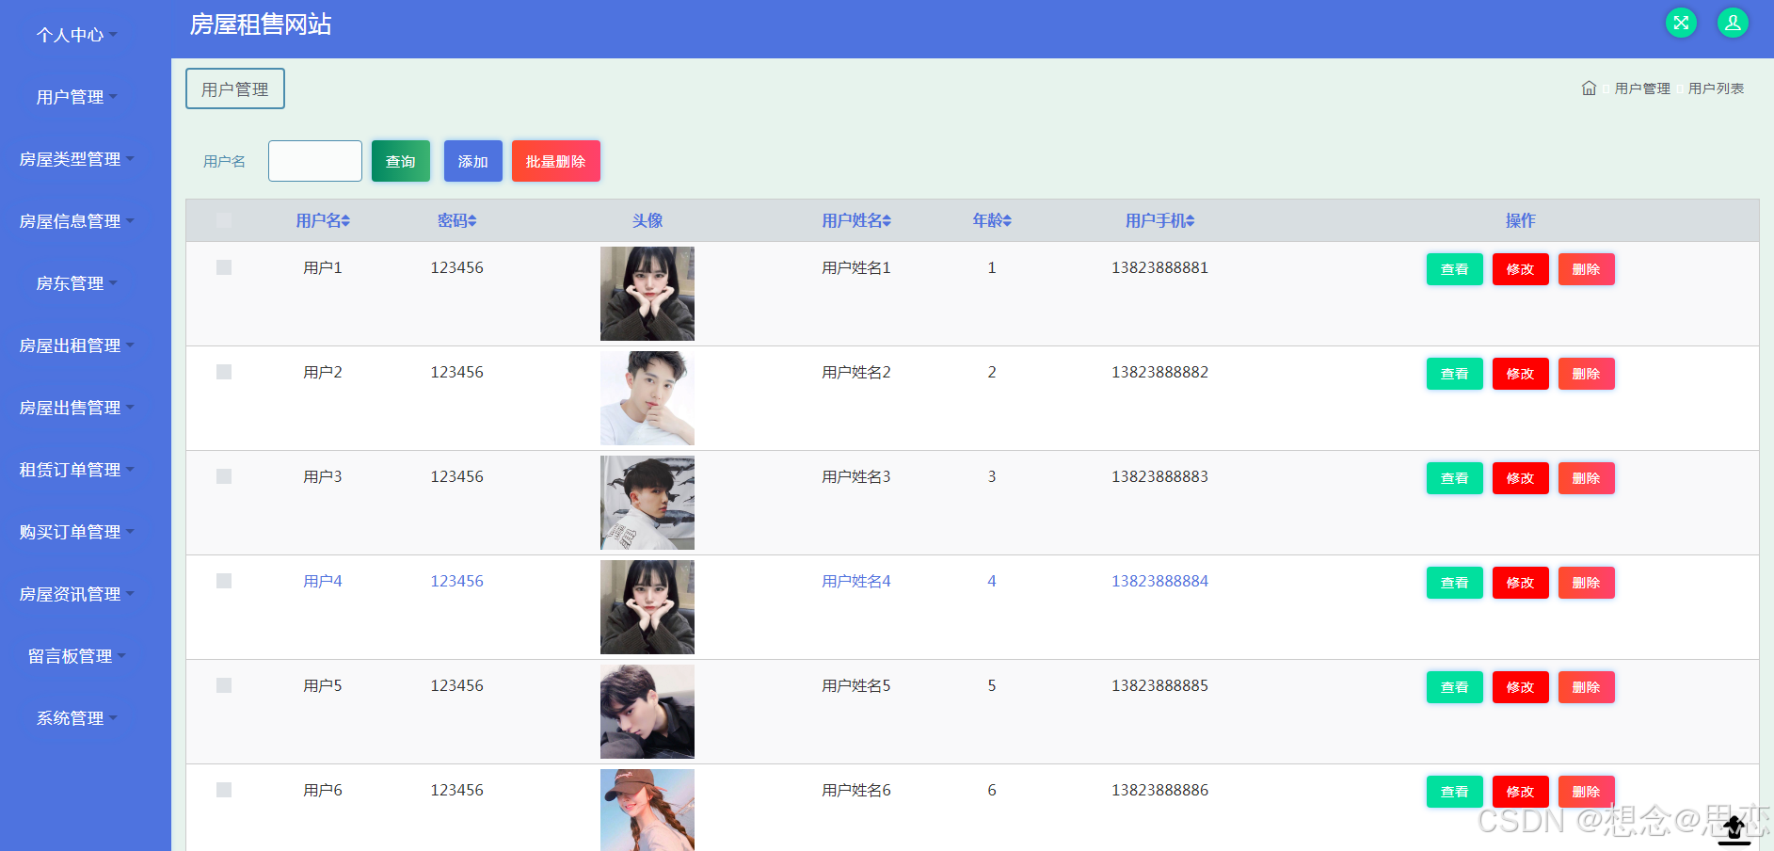
Task: Expand the 购买订单管理 sidebar menu
Action: coord(77,532)
